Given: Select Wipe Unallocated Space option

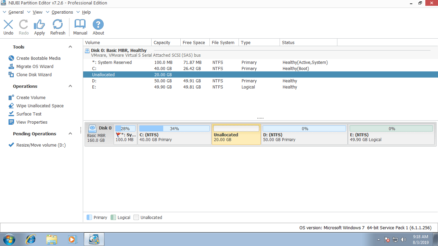Looking at the screenshot, I should coord(40,106).
